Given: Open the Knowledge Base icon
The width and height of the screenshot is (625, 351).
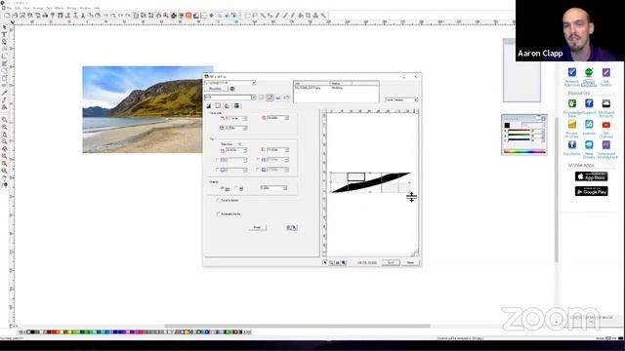Looking at the screenshot, I should (x=572, y=104).
